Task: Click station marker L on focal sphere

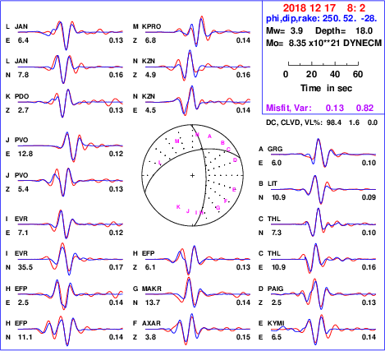Action: (x=160, y=163)
